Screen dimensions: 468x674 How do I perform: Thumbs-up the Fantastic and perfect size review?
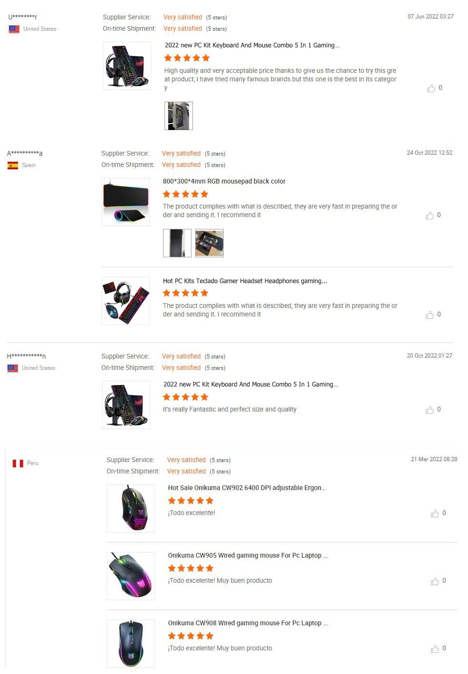(x=429, y=410)
